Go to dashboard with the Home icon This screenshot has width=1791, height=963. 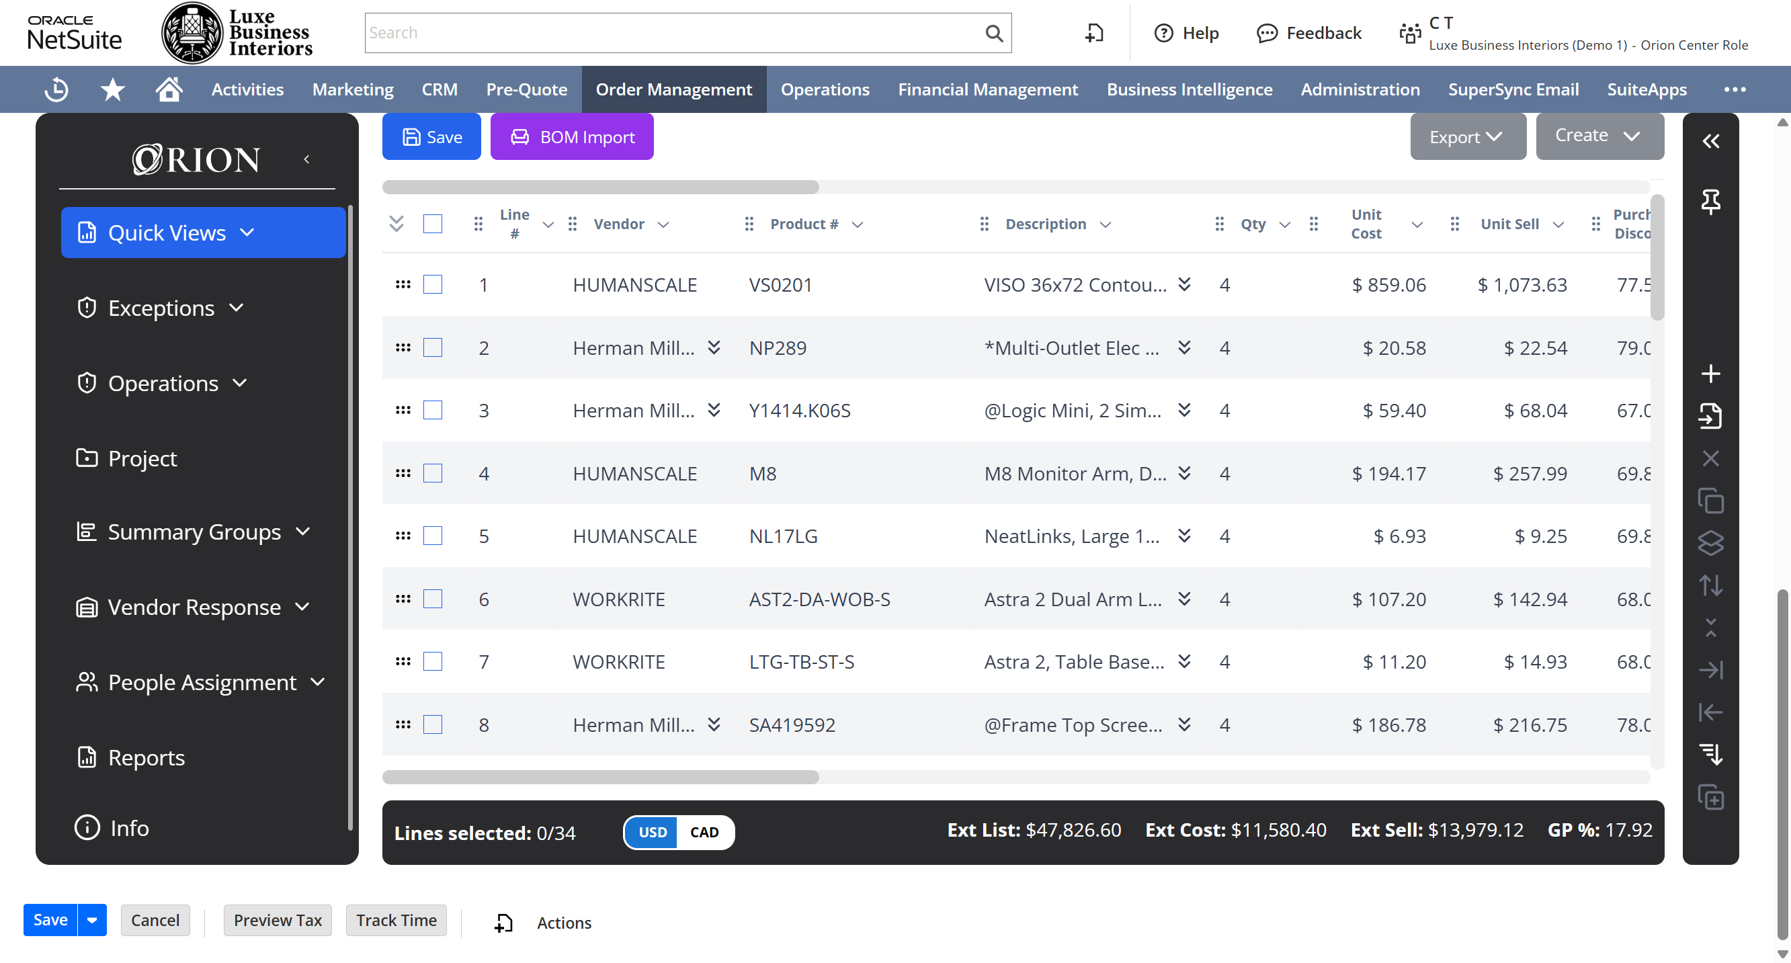(x=168, y=89)
